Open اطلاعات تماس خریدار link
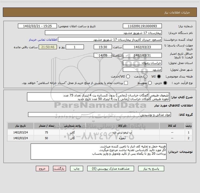 (x=43, y=40)
